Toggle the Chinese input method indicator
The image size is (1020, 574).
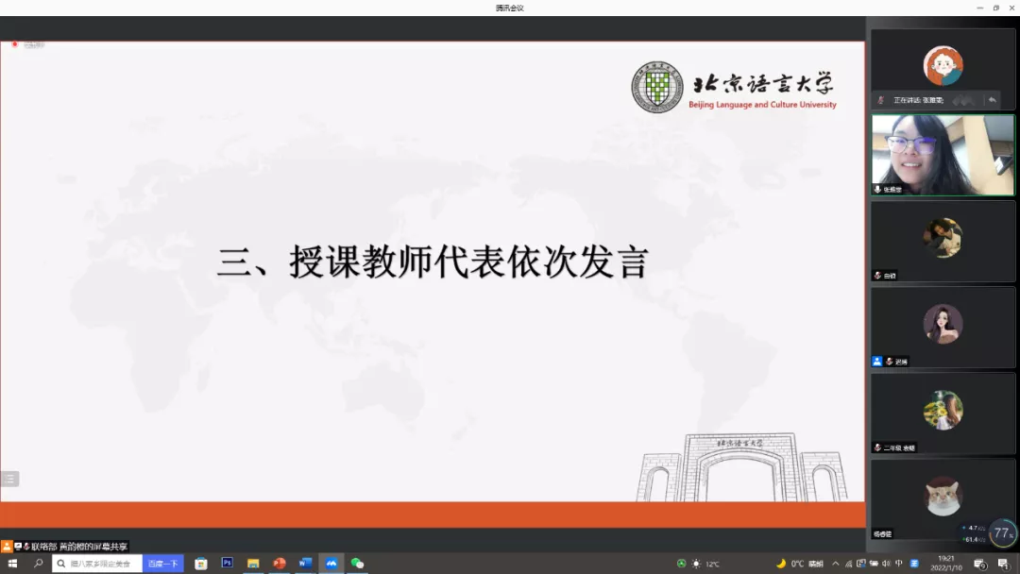point(899,564)
